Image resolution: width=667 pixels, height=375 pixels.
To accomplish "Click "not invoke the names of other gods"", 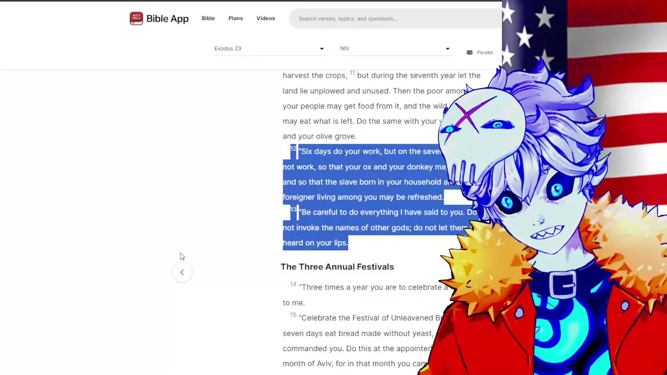I will point(347,228).
